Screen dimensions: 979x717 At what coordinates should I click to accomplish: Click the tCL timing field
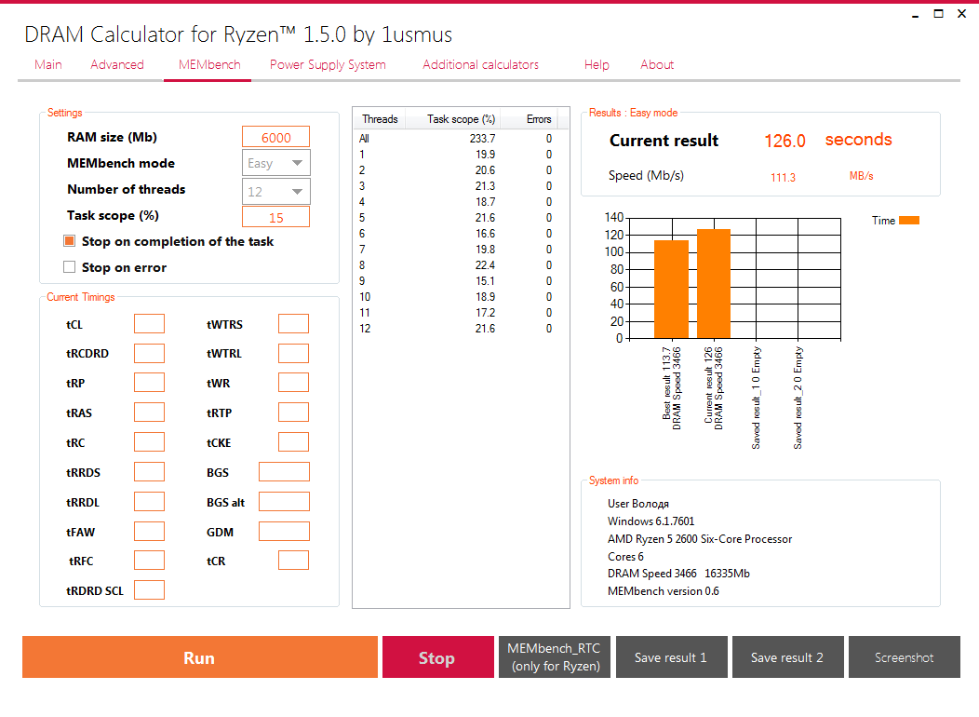point(149,324)
